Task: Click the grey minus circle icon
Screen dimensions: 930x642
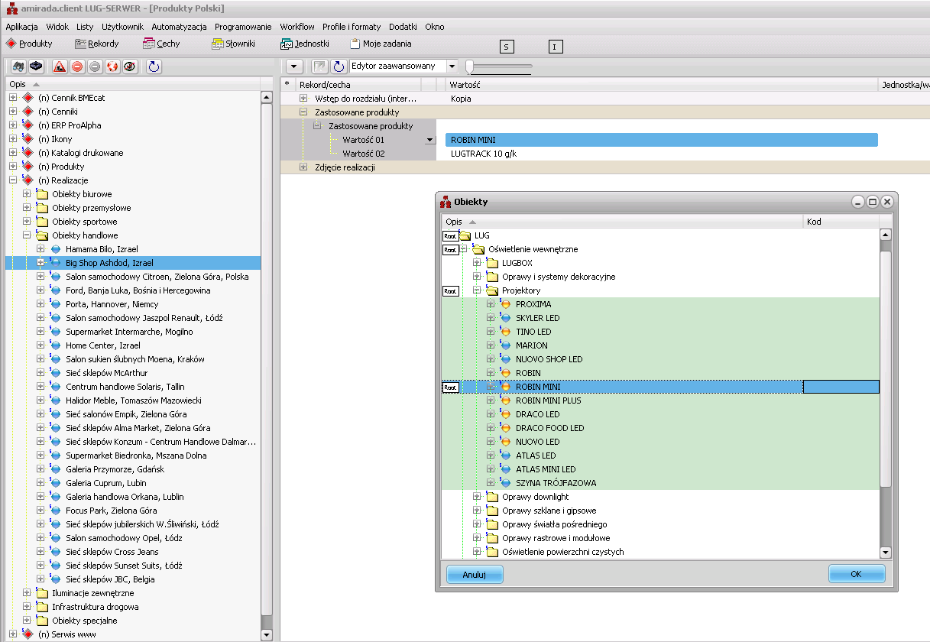Action: [95, 66]
